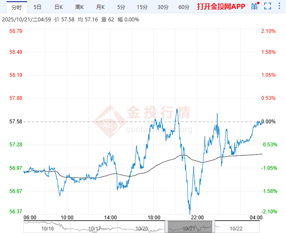This screenshot has width=286, height=233.
Task: Click the 量 62 volume readout
Action: pyautogui.click(x=108, y=20)
